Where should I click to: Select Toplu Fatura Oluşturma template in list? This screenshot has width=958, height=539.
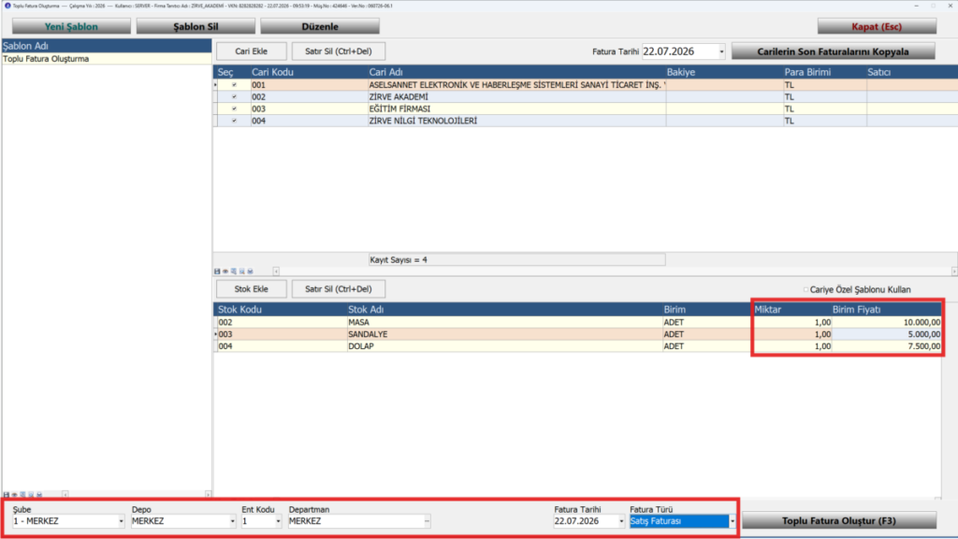107,59
